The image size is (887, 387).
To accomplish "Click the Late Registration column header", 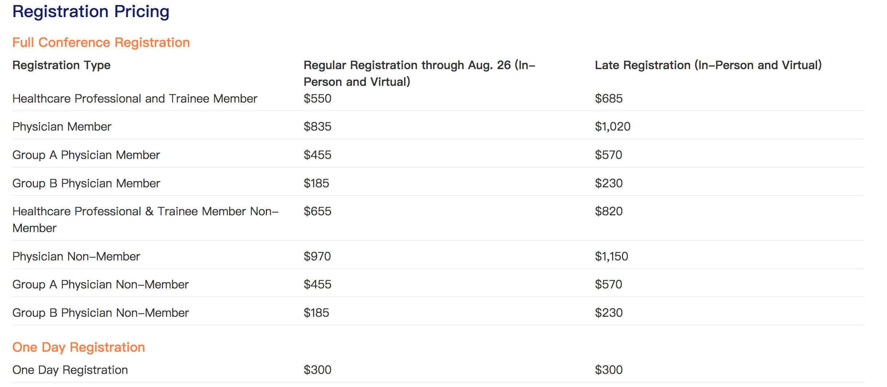I will 708,65.
